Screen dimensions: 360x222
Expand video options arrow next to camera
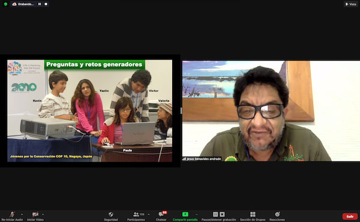[x=43, y=214]
